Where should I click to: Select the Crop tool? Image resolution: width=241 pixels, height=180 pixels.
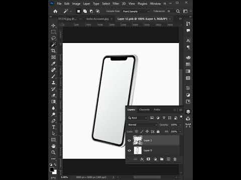tap(53, 51)
